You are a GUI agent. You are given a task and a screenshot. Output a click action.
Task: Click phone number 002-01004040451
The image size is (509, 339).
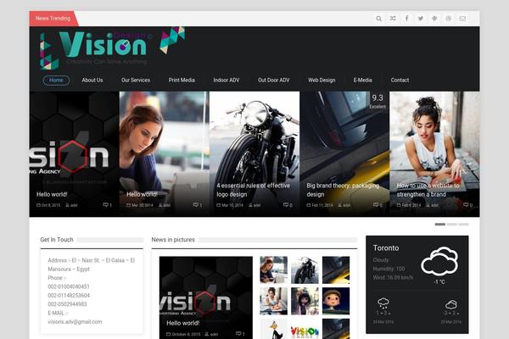(x=69, y=286)
